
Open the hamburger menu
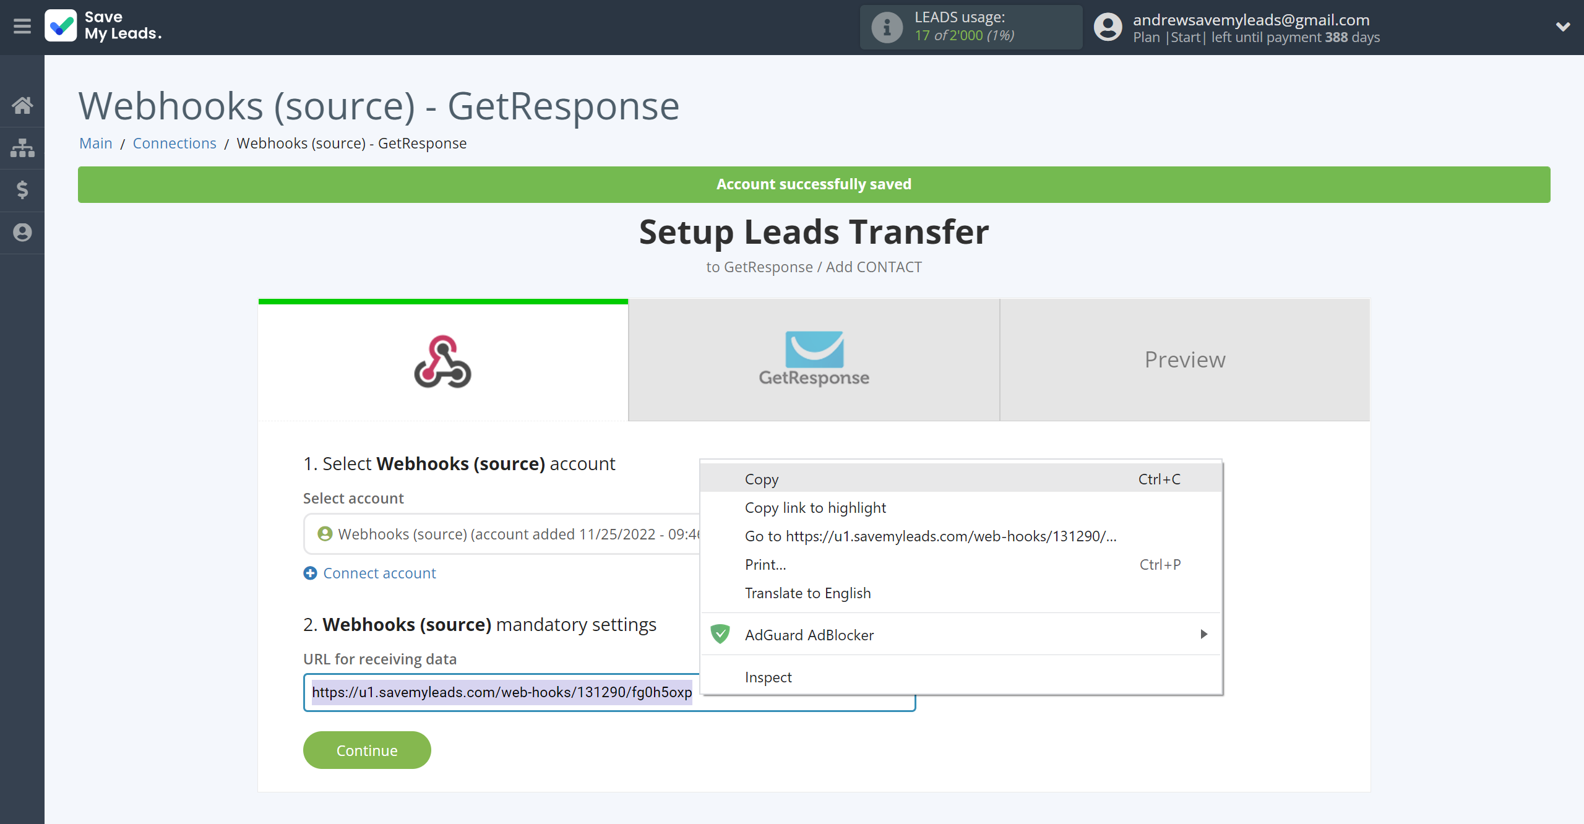pos(22,26)
